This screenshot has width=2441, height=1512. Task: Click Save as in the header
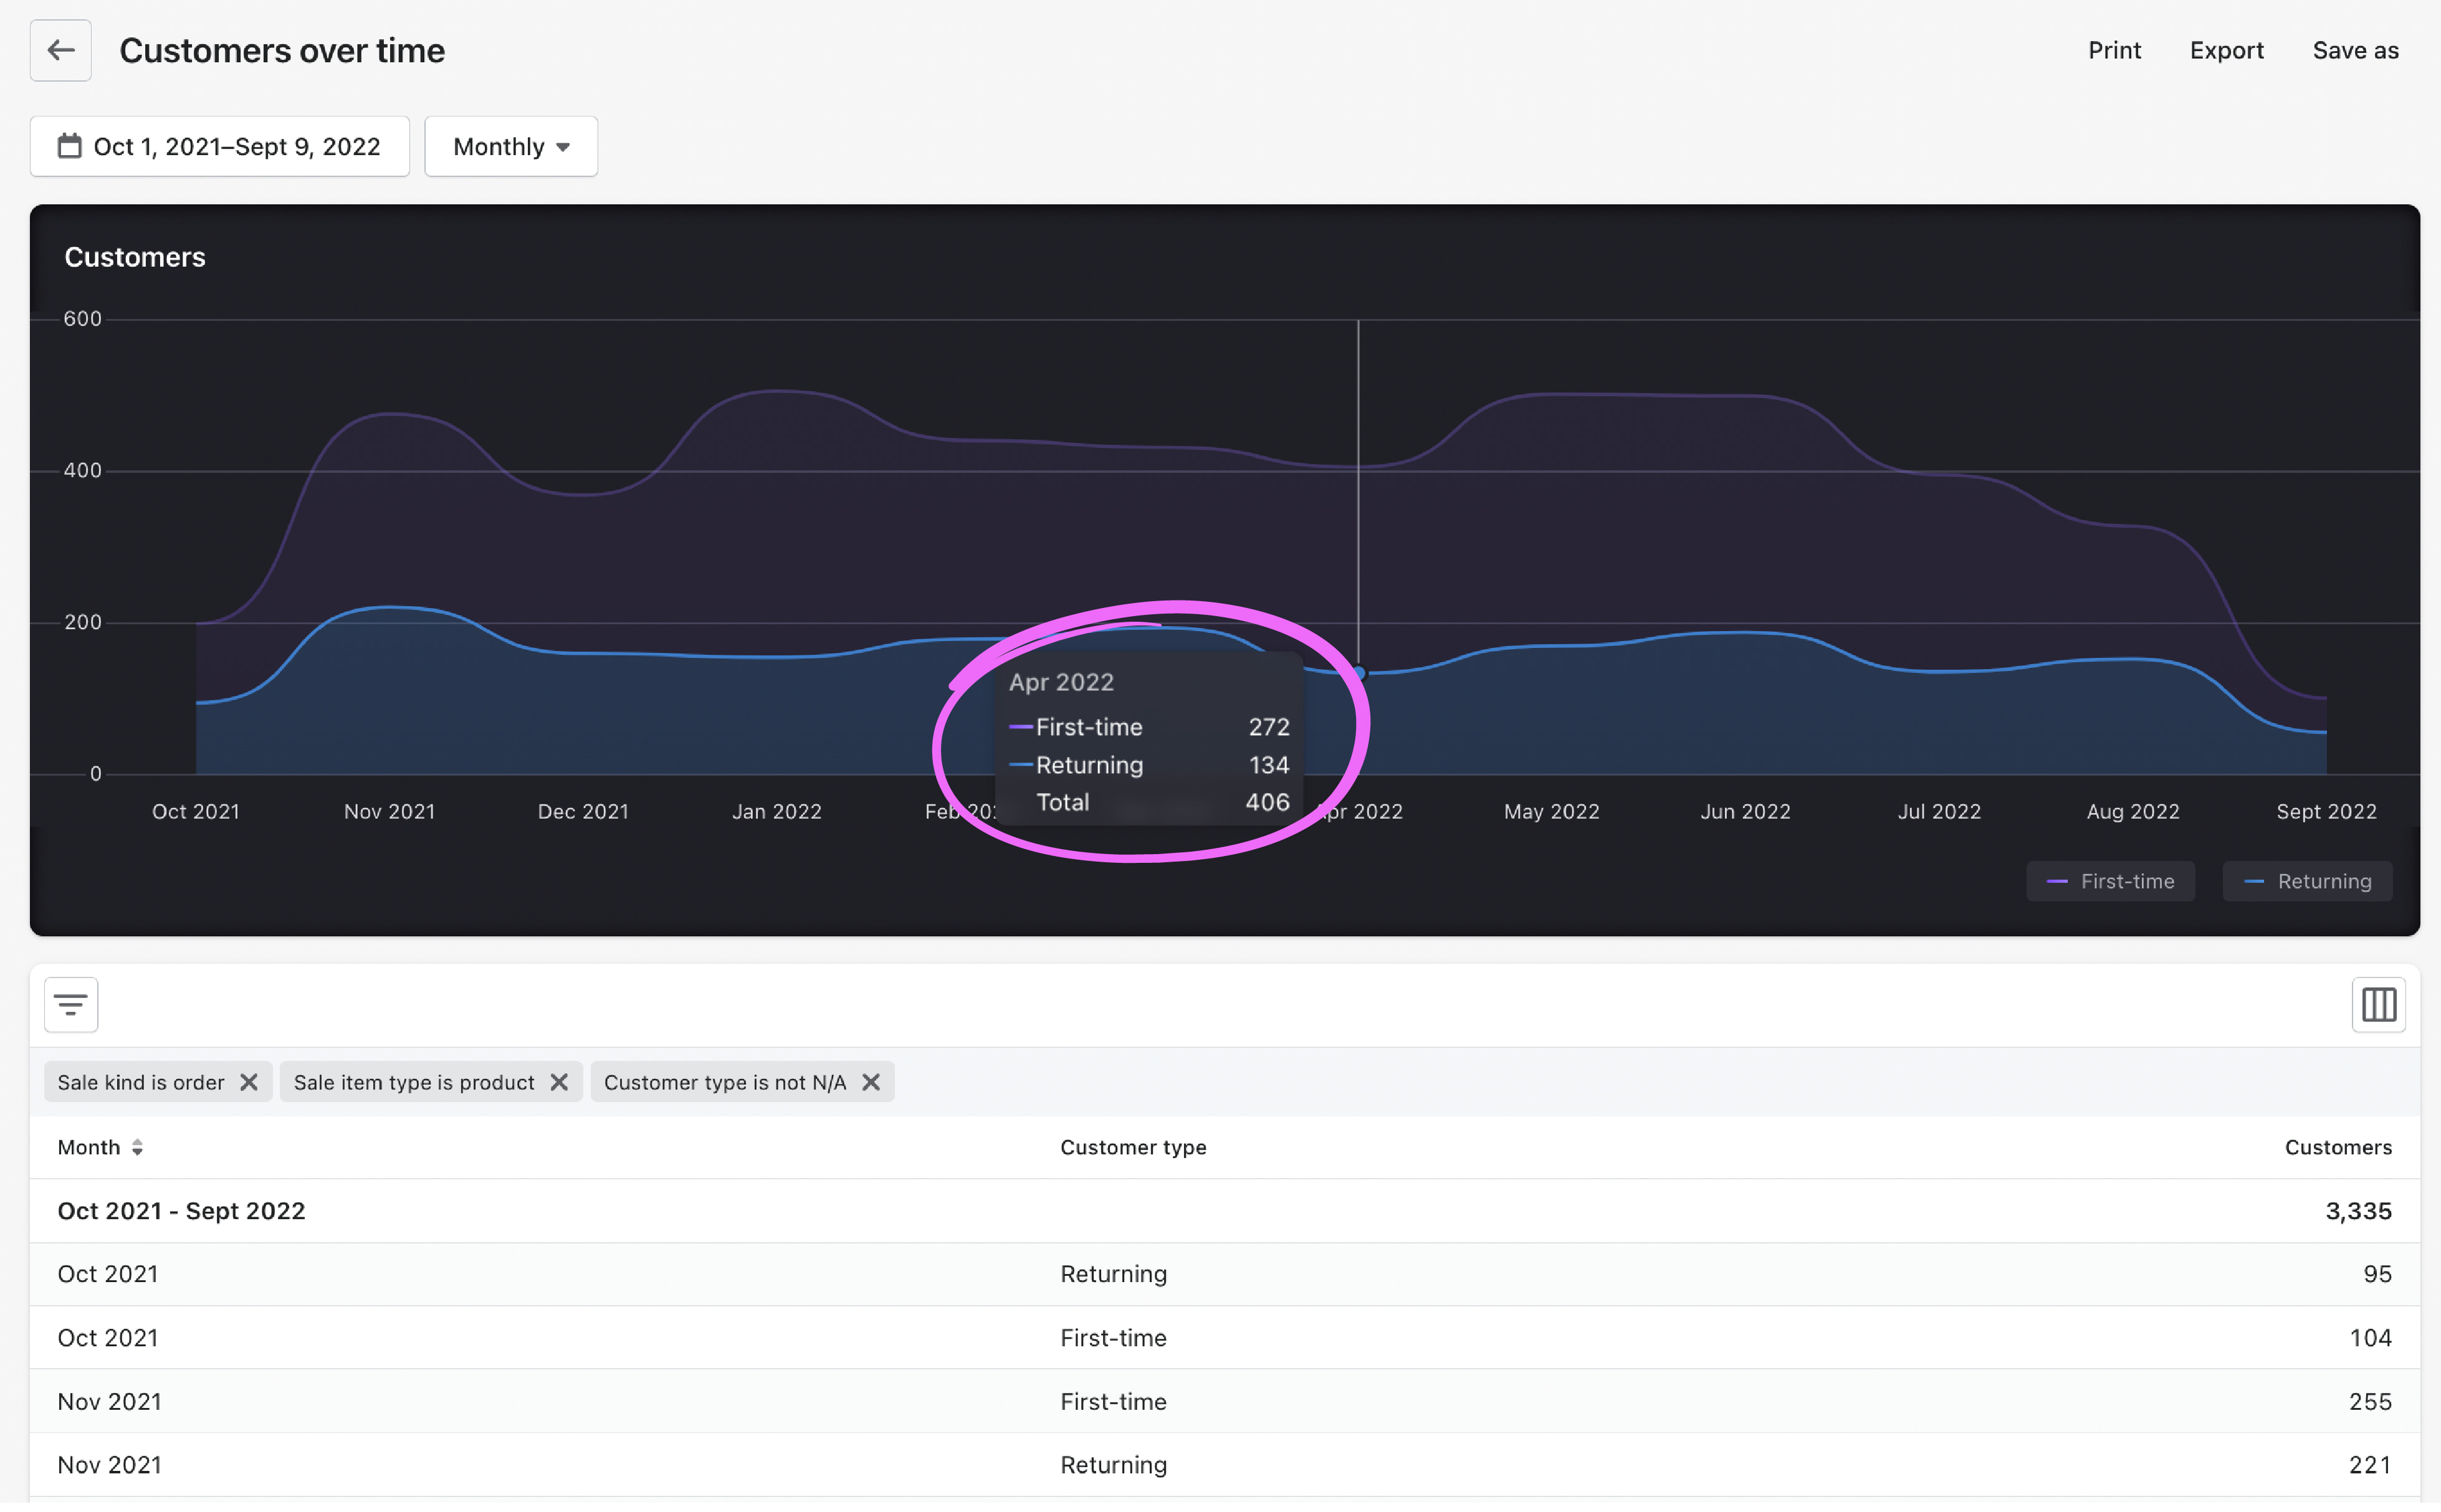click(2355, 50)
